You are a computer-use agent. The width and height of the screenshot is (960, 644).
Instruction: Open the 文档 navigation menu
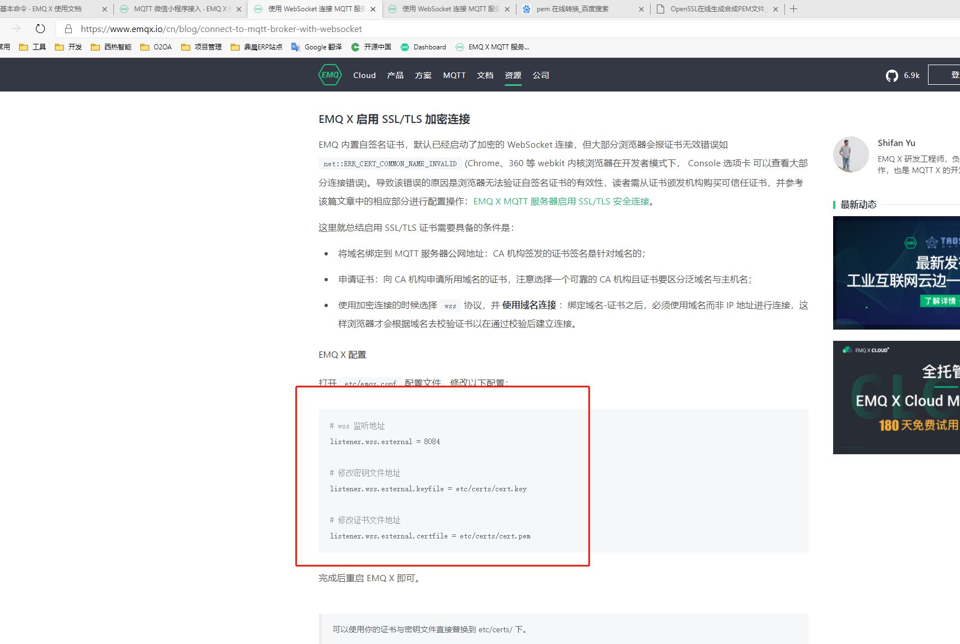(485, 75)
